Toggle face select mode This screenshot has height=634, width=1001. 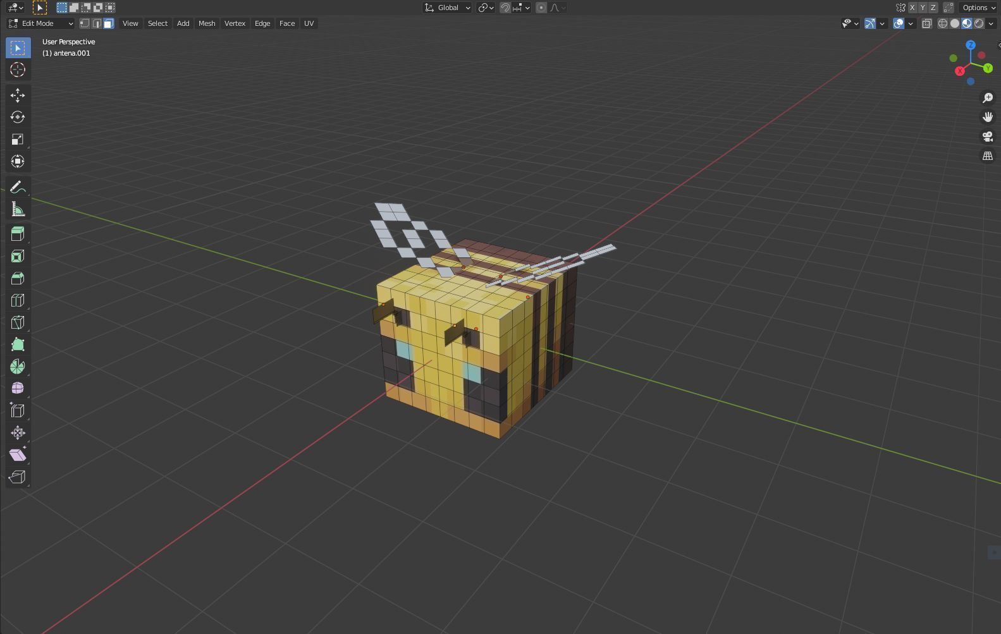[x=109, y=23]
